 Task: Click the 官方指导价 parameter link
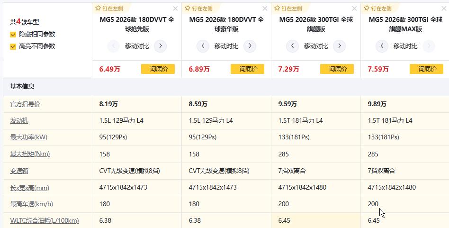point(25,104)
